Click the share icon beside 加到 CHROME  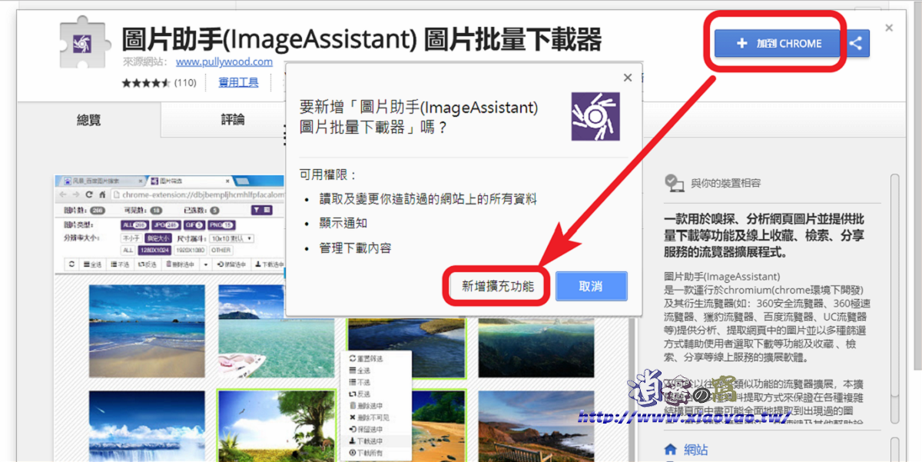pyautogui.click(x=857, y=43)
